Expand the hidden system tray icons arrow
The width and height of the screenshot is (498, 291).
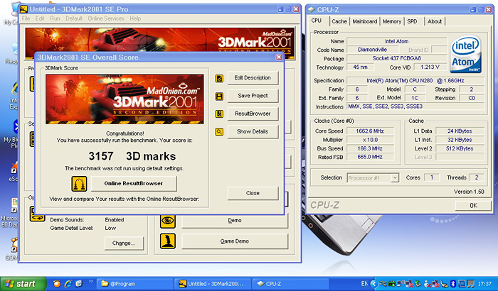(x=373, y=283)
